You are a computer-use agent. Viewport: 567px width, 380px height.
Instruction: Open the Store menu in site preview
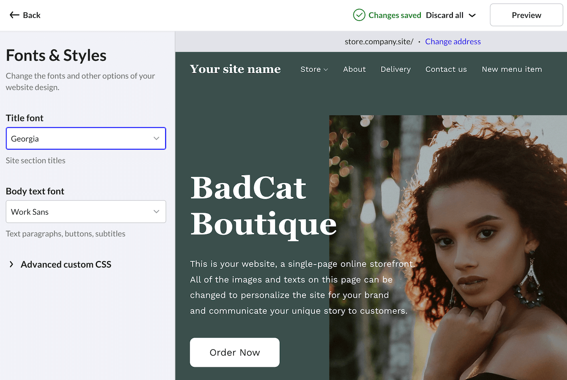pyautogui.click(x=314, y=69)
